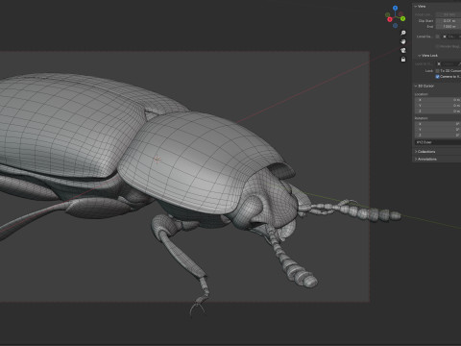Click the 3D Cursor Location Z field

click(x=438, y=111)
